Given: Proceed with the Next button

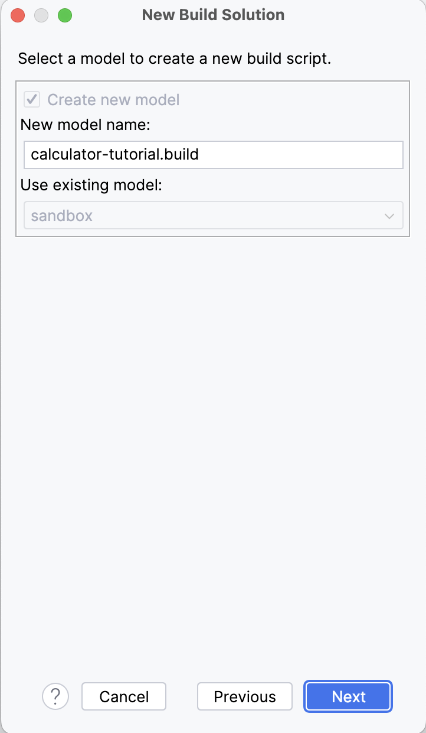Looking at the screenshot, I should (349, 696).
